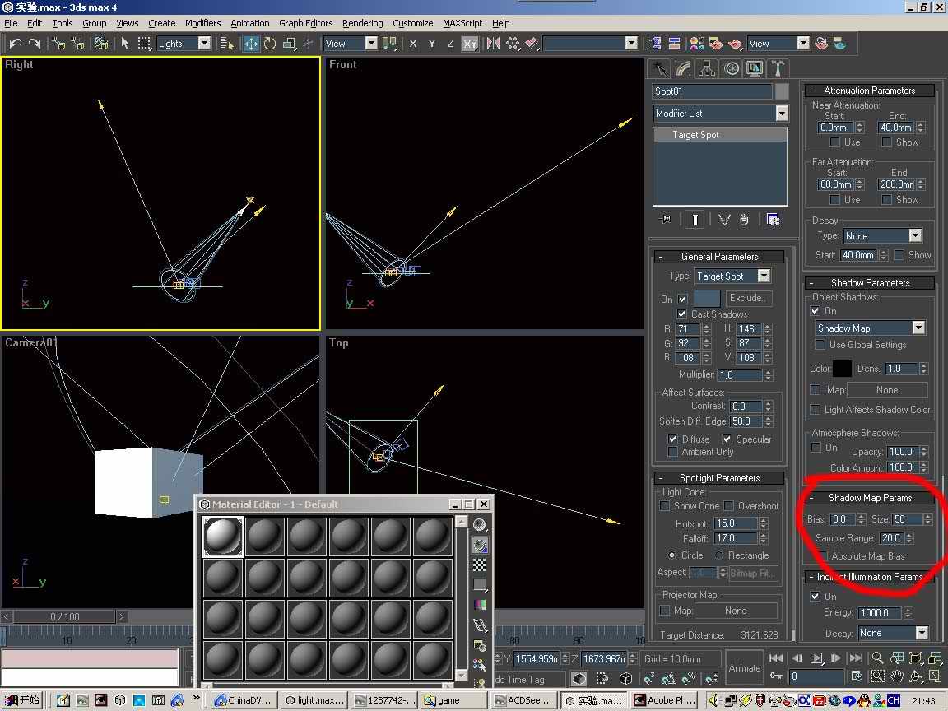
Task: Select the Rectangle light cone shape
Action: tap(718, 555)
